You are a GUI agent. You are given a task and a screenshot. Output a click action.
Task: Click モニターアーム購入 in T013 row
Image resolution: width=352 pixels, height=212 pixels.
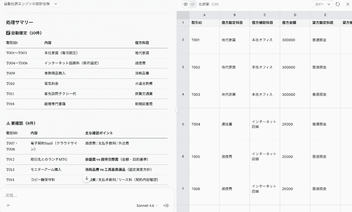point(46,170)
